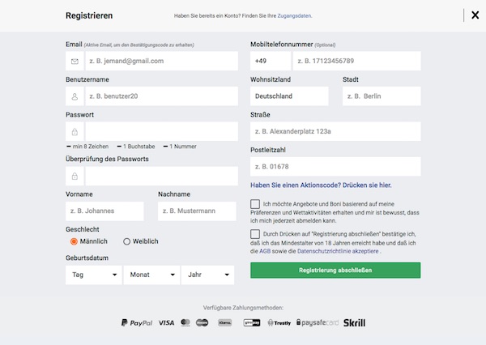Select the Männlich gender option
486x345 pixels.
pos(74,241)
